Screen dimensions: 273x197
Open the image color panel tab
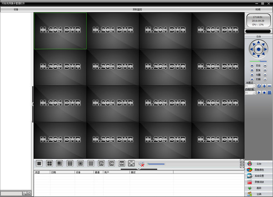coord(259,170)
